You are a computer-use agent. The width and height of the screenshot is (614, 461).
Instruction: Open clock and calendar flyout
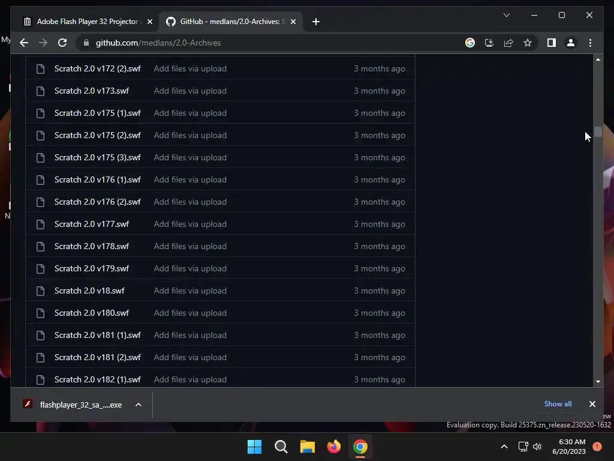pos(569,447)
